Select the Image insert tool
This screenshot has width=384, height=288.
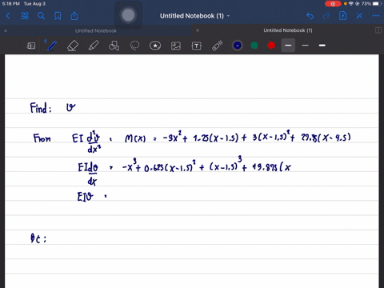coord(176,46)
